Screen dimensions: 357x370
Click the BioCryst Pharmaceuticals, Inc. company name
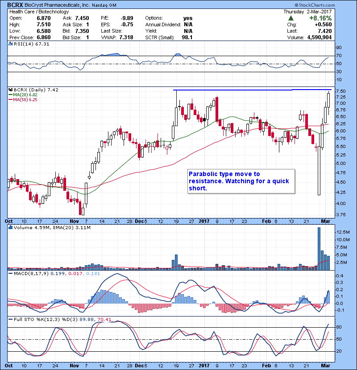57,5
